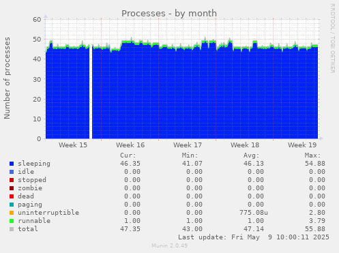Click uninterruptible maximum value 2.80
This screenshot has height=253, width=339.
[x=317, y=213]
